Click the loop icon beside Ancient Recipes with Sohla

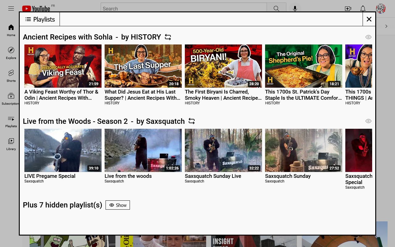click(168, 37)
